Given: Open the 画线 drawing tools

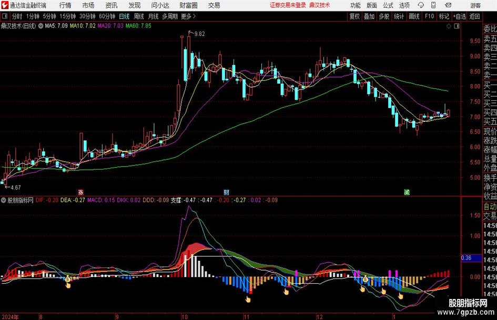Looking at the screenshot, I should (x=414, y=16).
